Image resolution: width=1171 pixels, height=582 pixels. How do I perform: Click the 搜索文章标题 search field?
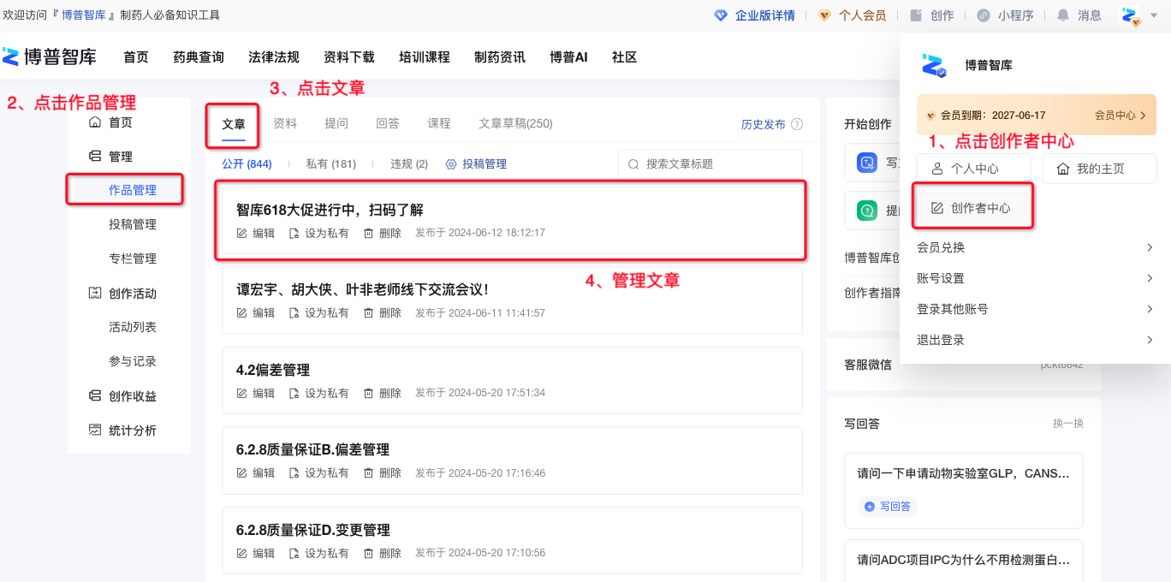(x=710, y=164)
